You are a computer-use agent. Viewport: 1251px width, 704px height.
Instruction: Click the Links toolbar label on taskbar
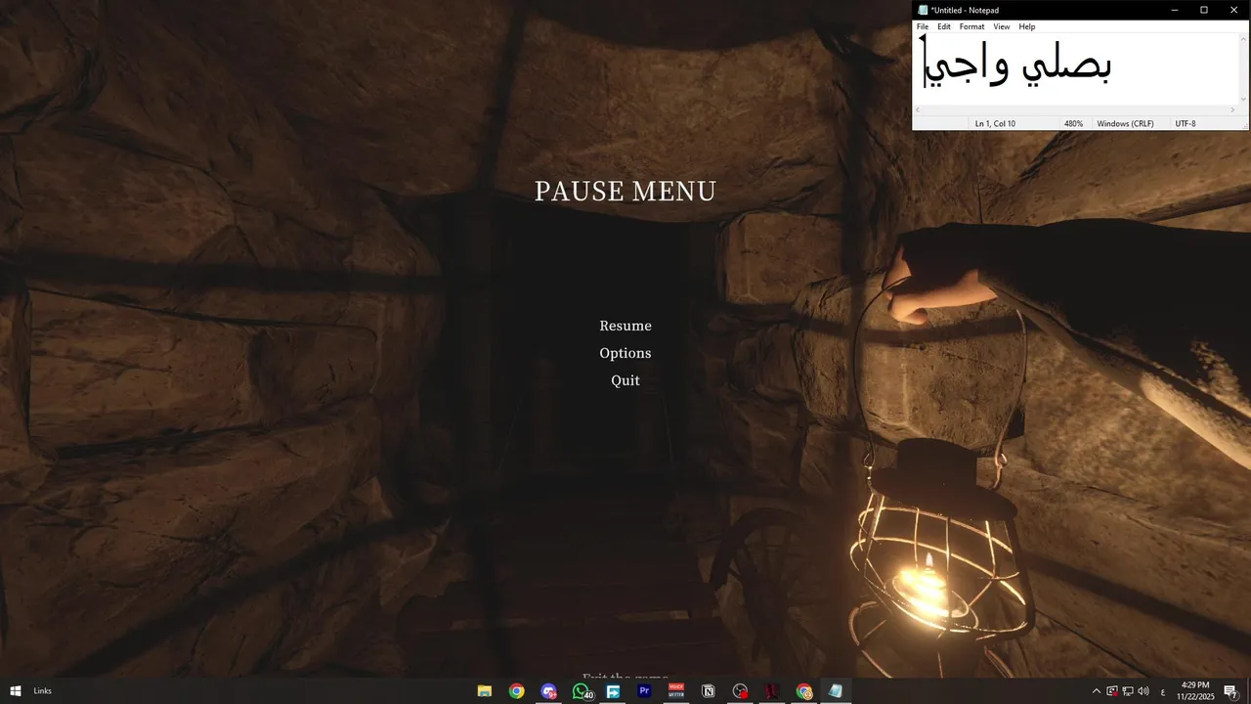(43, 691)
